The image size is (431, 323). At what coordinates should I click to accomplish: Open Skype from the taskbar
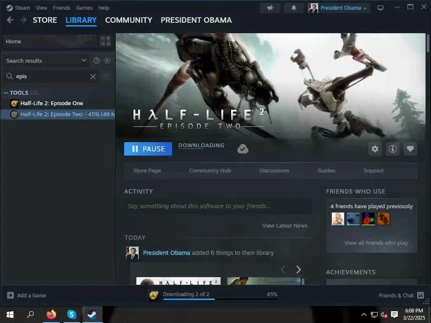pyautogui.click(x=72, y=315)
